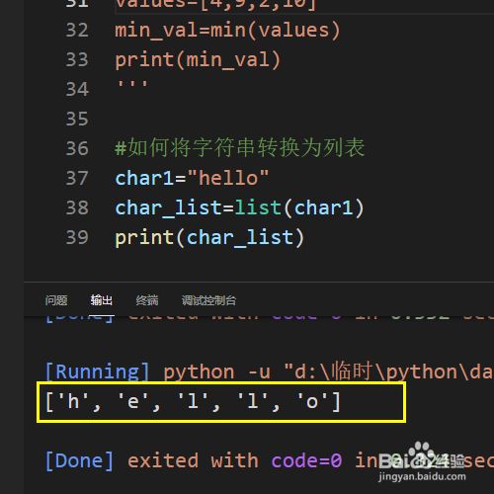Click the comment #如何将字符串转换为列表
Viewport: 494px width, 494px height.
[x=240, y=147]
